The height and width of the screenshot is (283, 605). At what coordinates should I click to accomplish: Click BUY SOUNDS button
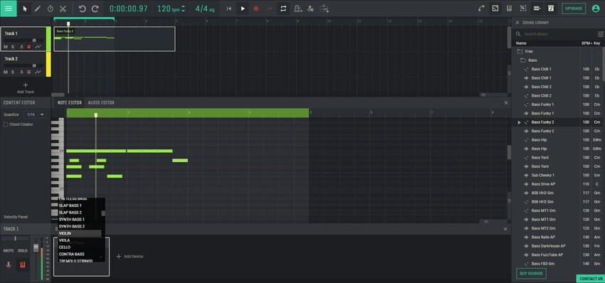531,273
